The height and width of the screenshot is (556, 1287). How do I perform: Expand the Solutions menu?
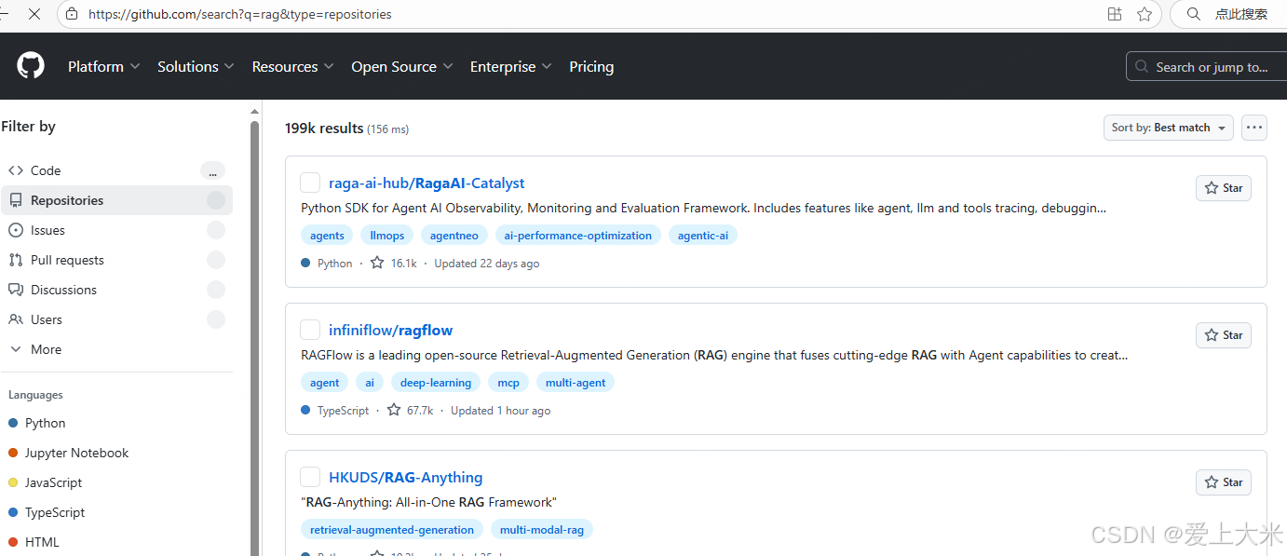tap(196, 67)
